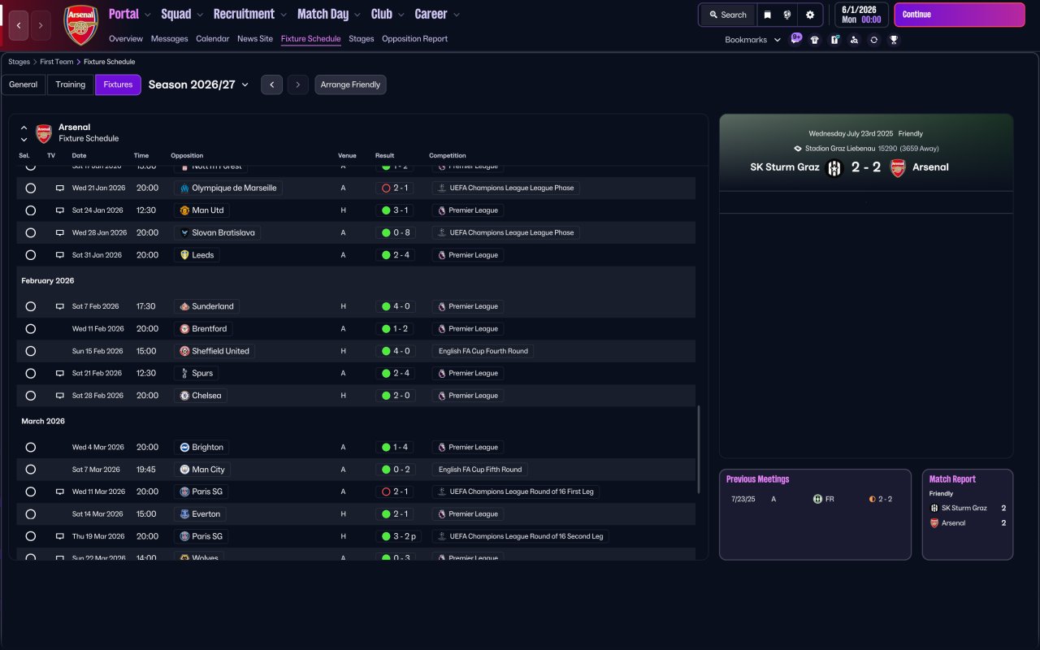Click the Arsenal club crest in the header
Image resolution: width=1040 pixels, height=650 pixels.
[80, 25]
